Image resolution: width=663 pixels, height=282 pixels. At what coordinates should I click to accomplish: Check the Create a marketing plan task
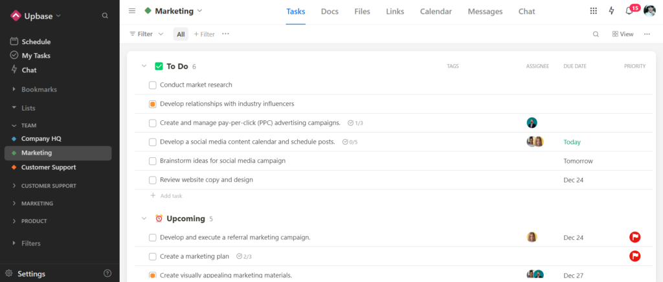[153, 256]
